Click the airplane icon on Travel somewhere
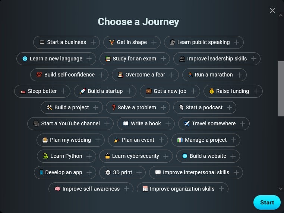Viewport: 284px width, 213px height. [187, 123]
